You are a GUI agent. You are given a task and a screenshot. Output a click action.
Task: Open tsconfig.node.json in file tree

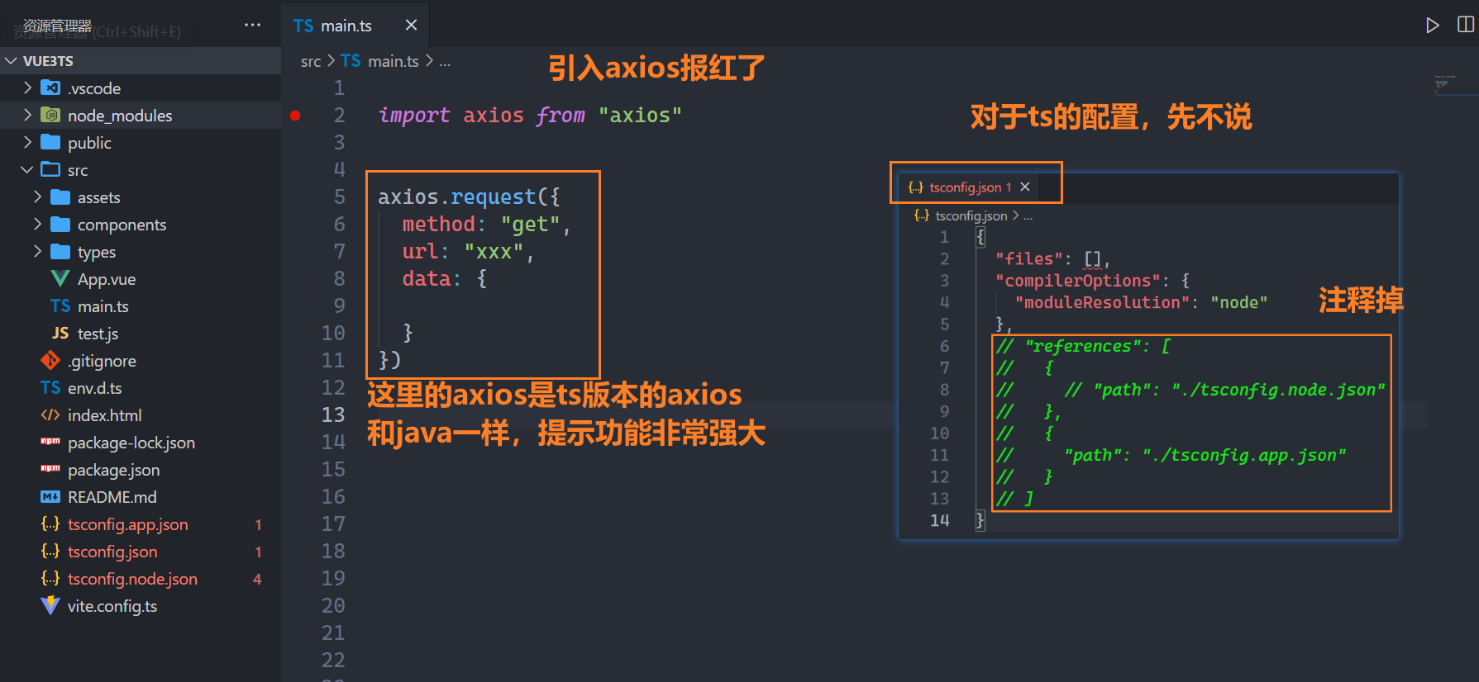click(132, 579)
